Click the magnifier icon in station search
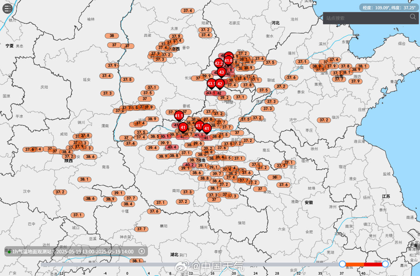Screen dimensions: 420x276 (412, 17)
